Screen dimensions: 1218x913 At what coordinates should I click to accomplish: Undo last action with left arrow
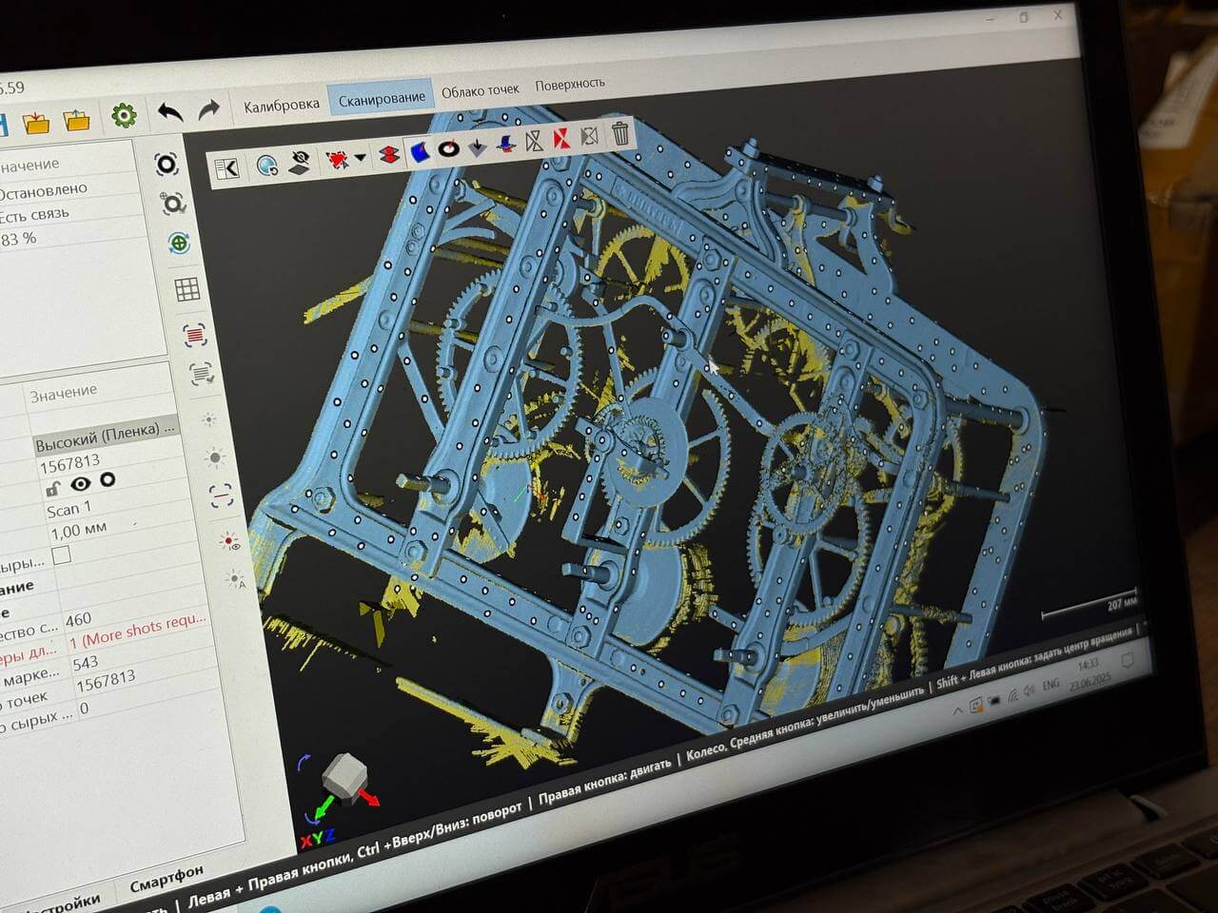coord(170,112)
